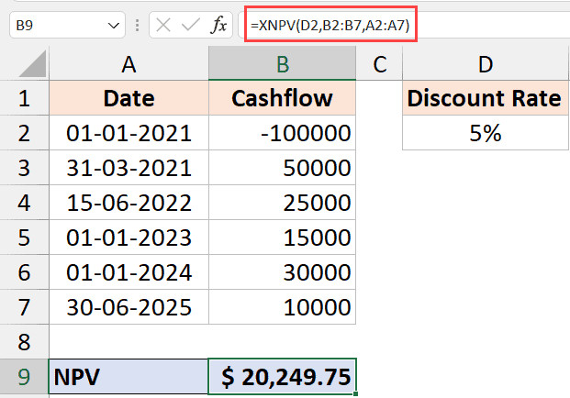
Task: Open the Name Box dropdown arrow
Action: pos(114,26)
